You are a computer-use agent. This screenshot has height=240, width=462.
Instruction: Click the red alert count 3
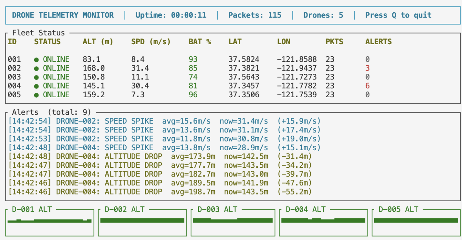pyautogui.click(x=367, y=68)
